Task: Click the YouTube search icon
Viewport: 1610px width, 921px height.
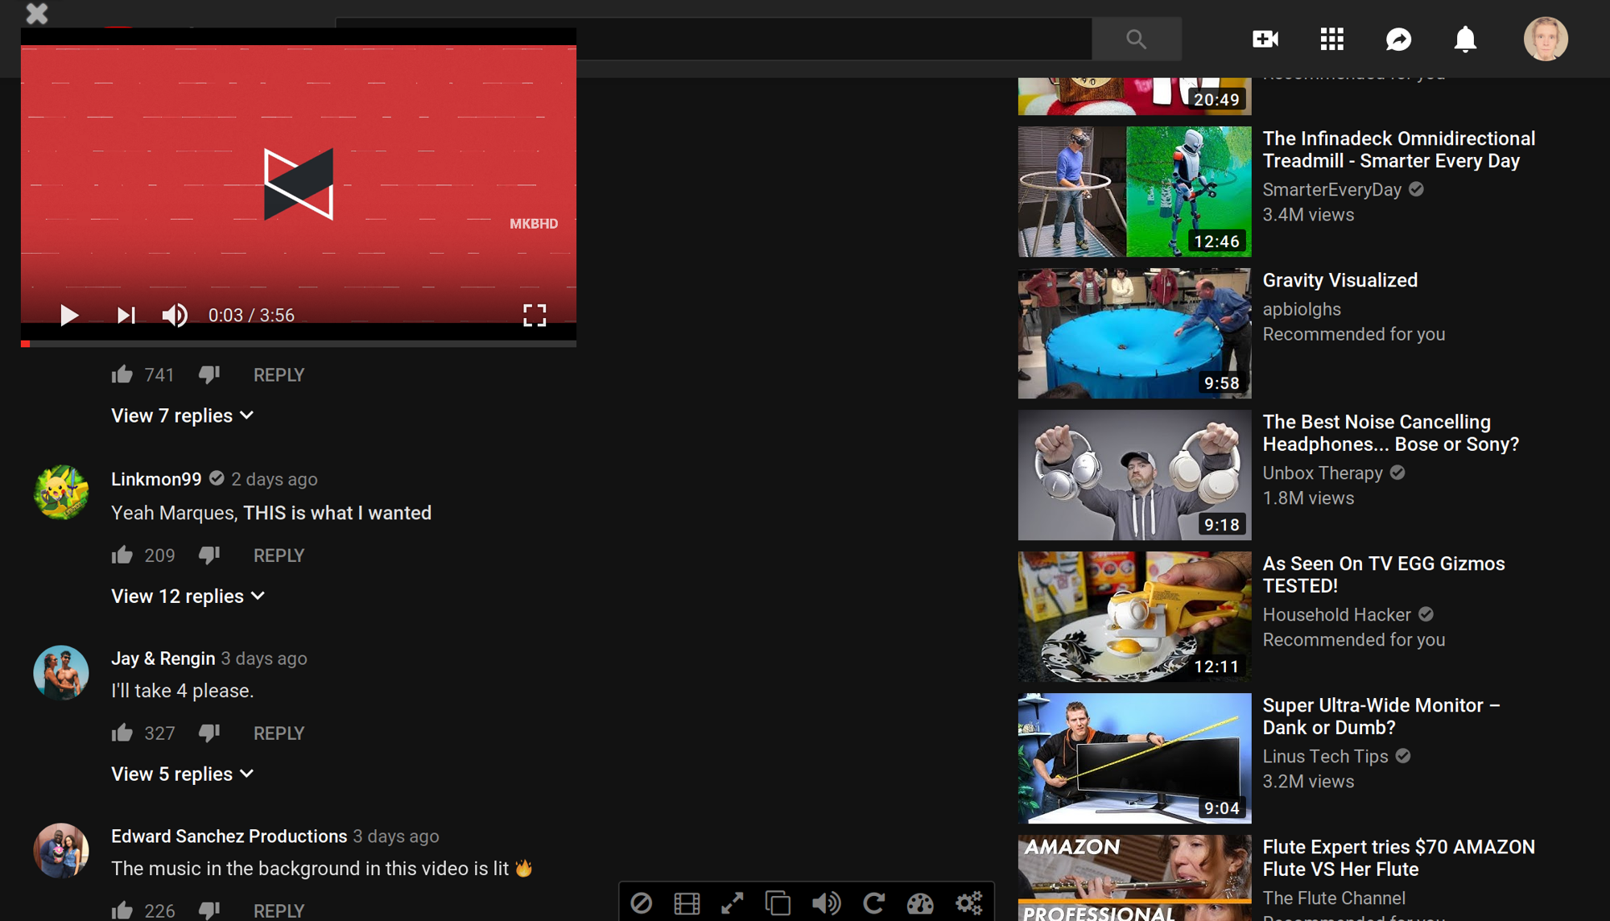Action: pyautogui.click(x=1136, y=39)
